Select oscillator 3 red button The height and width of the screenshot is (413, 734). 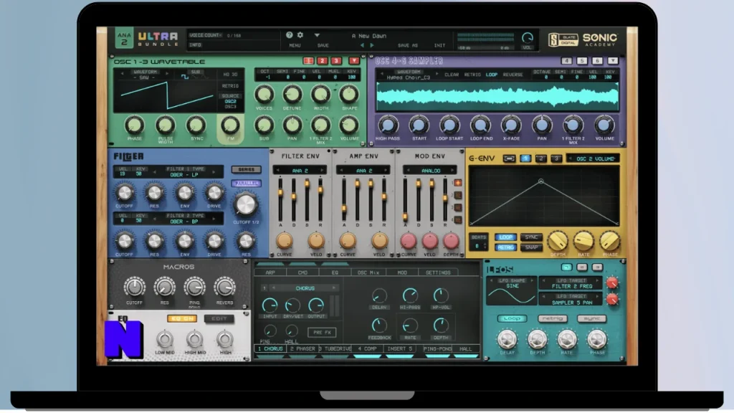336,61
